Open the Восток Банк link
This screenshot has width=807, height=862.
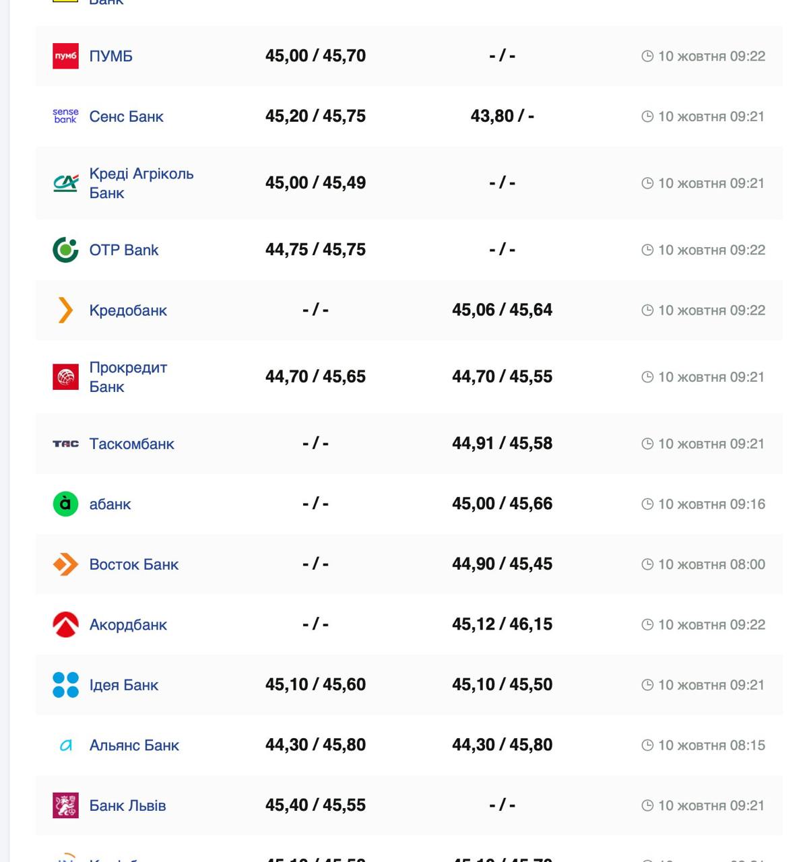[133, 564]
